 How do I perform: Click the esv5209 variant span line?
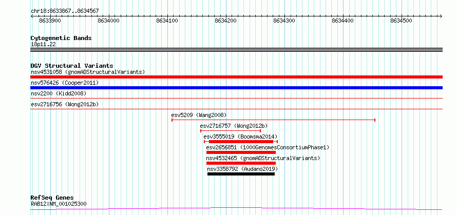click(x=273, y=120)
